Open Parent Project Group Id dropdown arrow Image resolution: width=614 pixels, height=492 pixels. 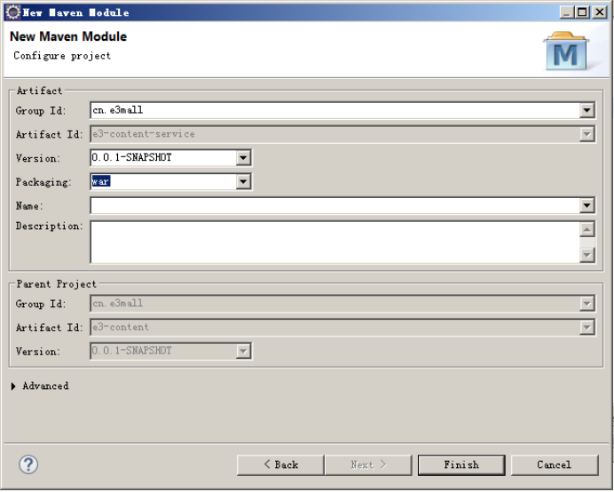pos(586,304)
